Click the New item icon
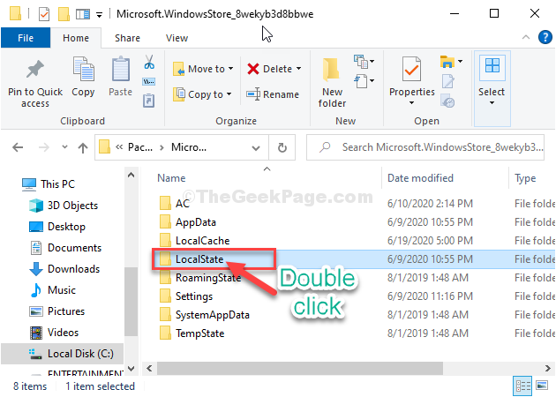The image size is (556, 397). (361, 62)
